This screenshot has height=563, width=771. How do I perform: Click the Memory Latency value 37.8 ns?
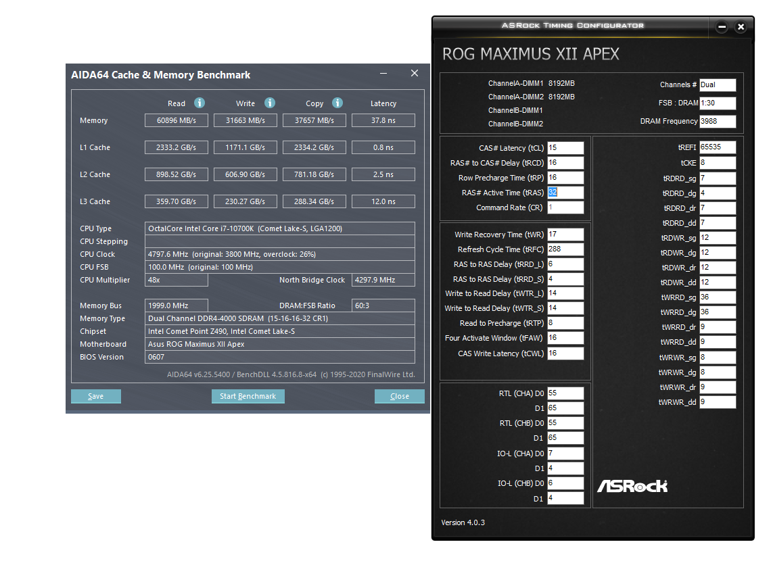coord(383,120)
